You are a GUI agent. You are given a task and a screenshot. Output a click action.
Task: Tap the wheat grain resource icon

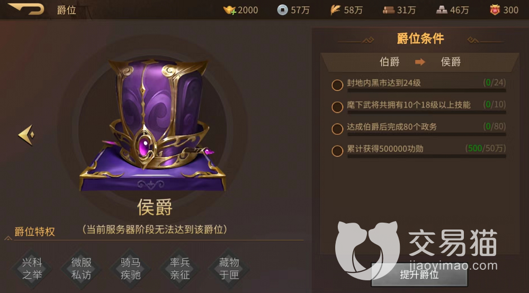(335, 10)
